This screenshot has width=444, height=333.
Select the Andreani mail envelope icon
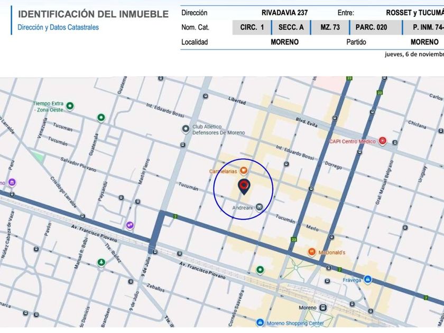(259, 207)
